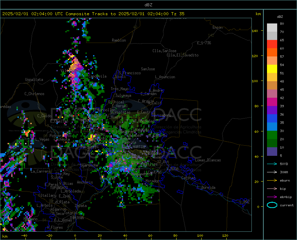
Task: Click the 'Lomas_Blancas' map label
Action: point(208,160)
